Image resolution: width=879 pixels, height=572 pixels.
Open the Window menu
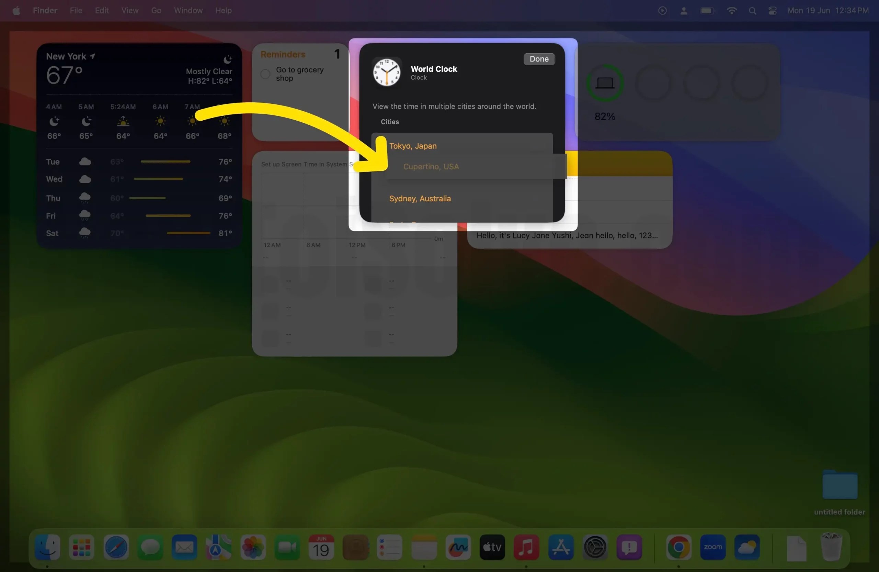188,10
